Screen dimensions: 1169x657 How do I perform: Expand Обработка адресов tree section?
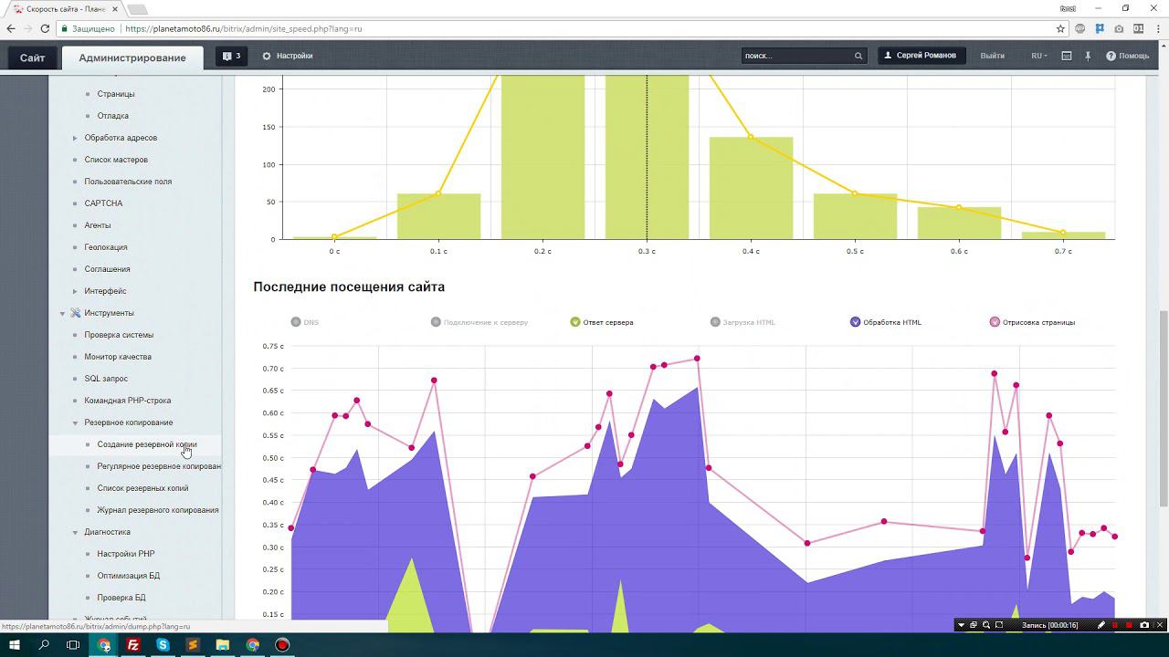pos(75,138)
